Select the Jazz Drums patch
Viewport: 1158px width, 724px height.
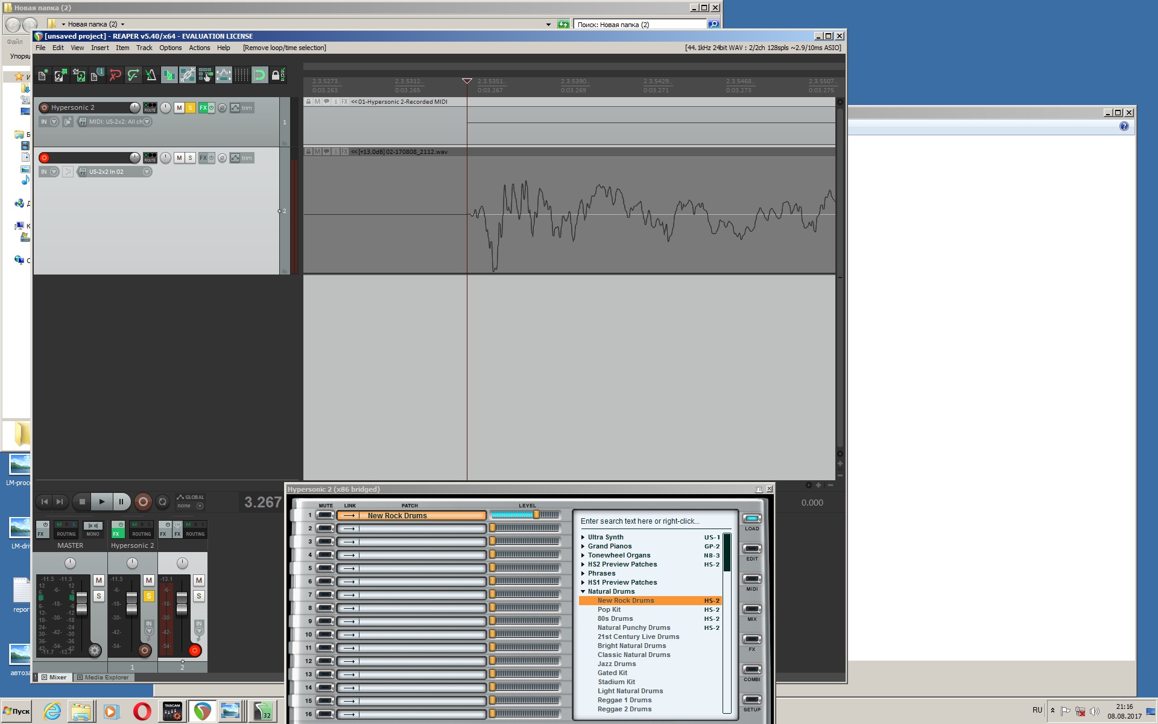point(616,664)
